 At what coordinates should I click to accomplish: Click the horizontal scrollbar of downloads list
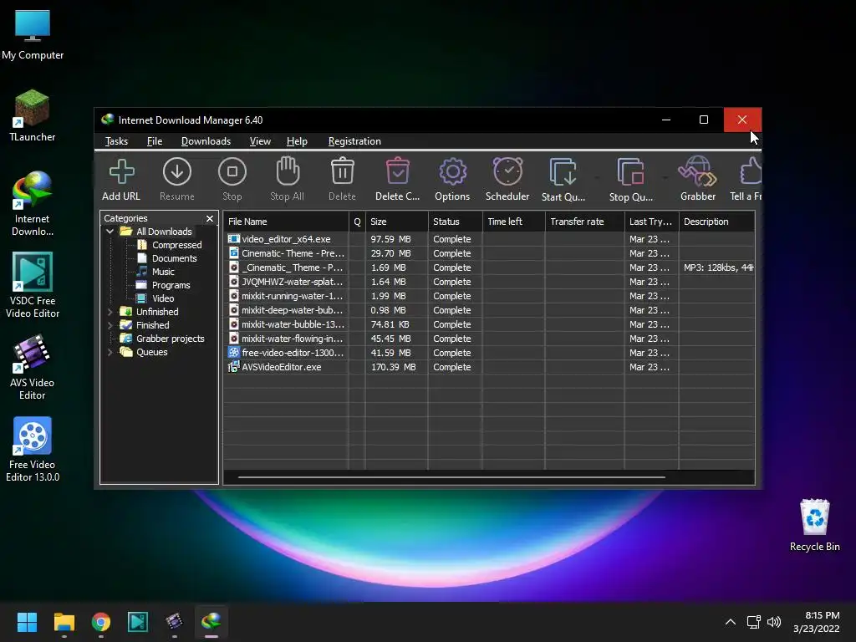point(451,477)
